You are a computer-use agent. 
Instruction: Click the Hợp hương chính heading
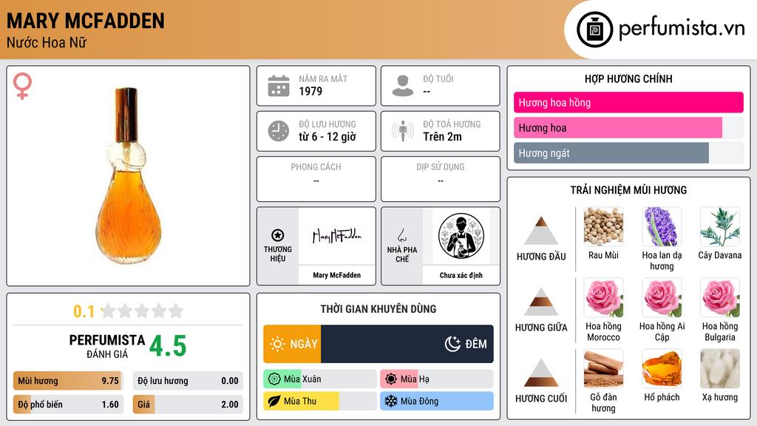[628, 78]
